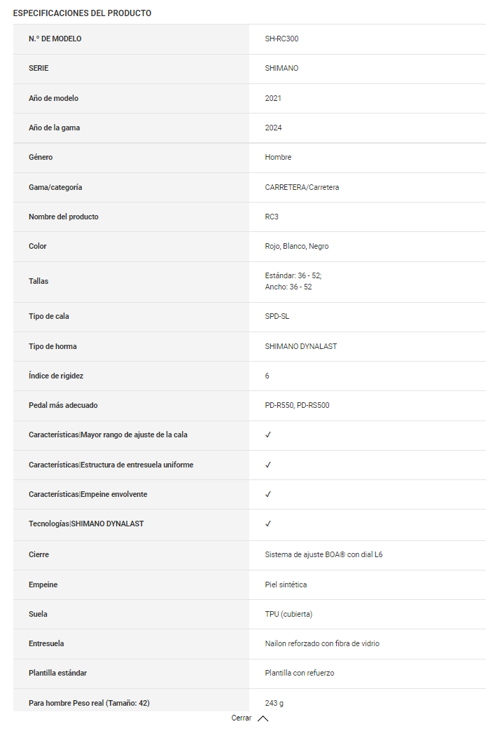
Task: Click the weight value 243 g
Action: (x=274, y=702)
